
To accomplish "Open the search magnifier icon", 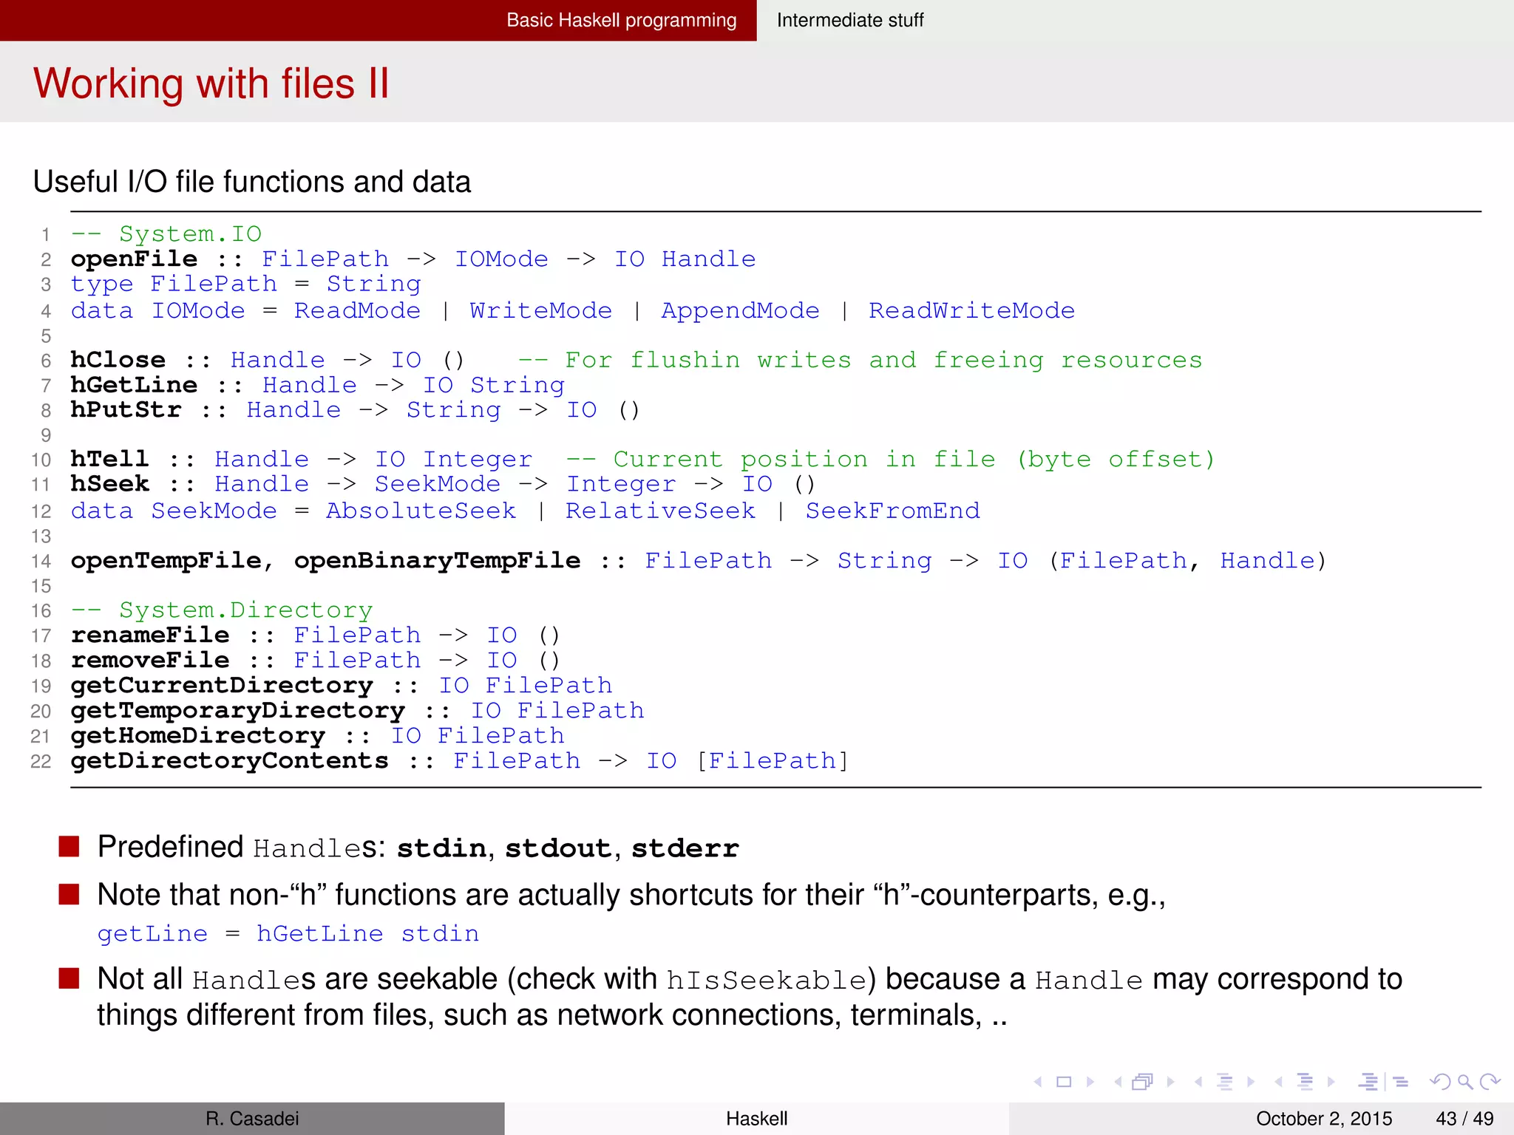I will coord(1465,1082).
